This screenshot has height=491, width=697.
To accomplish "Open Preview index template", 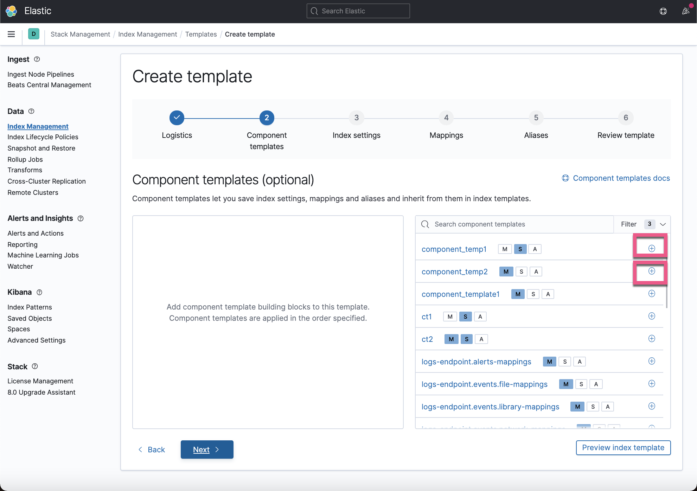I will click(x=623, y=447).
